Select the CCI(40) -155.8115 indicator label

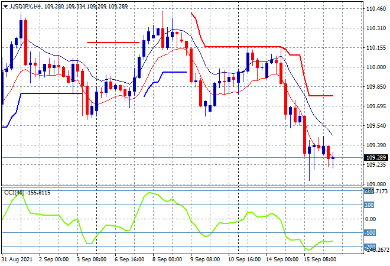[x=27, y=193]
